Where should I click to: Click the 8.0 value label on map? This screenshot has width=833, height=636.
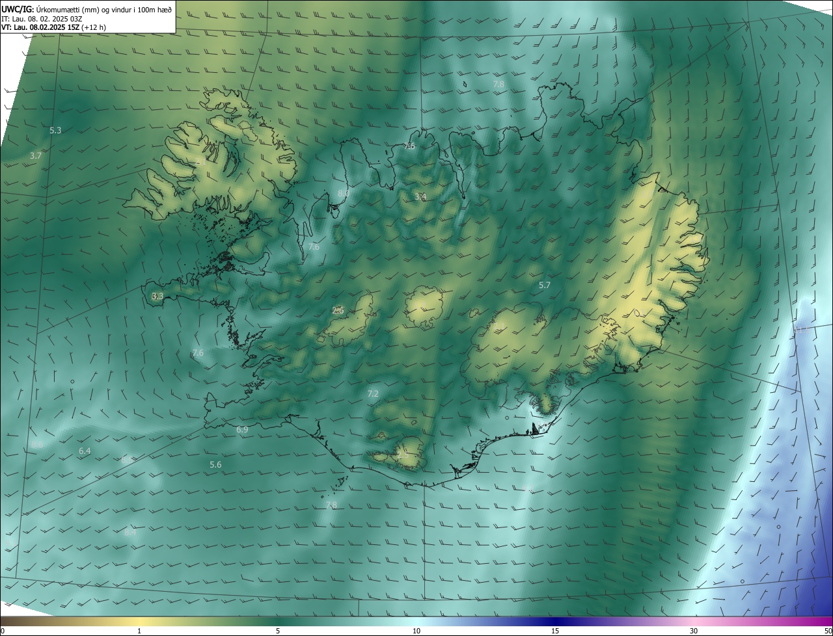[344, 194]
